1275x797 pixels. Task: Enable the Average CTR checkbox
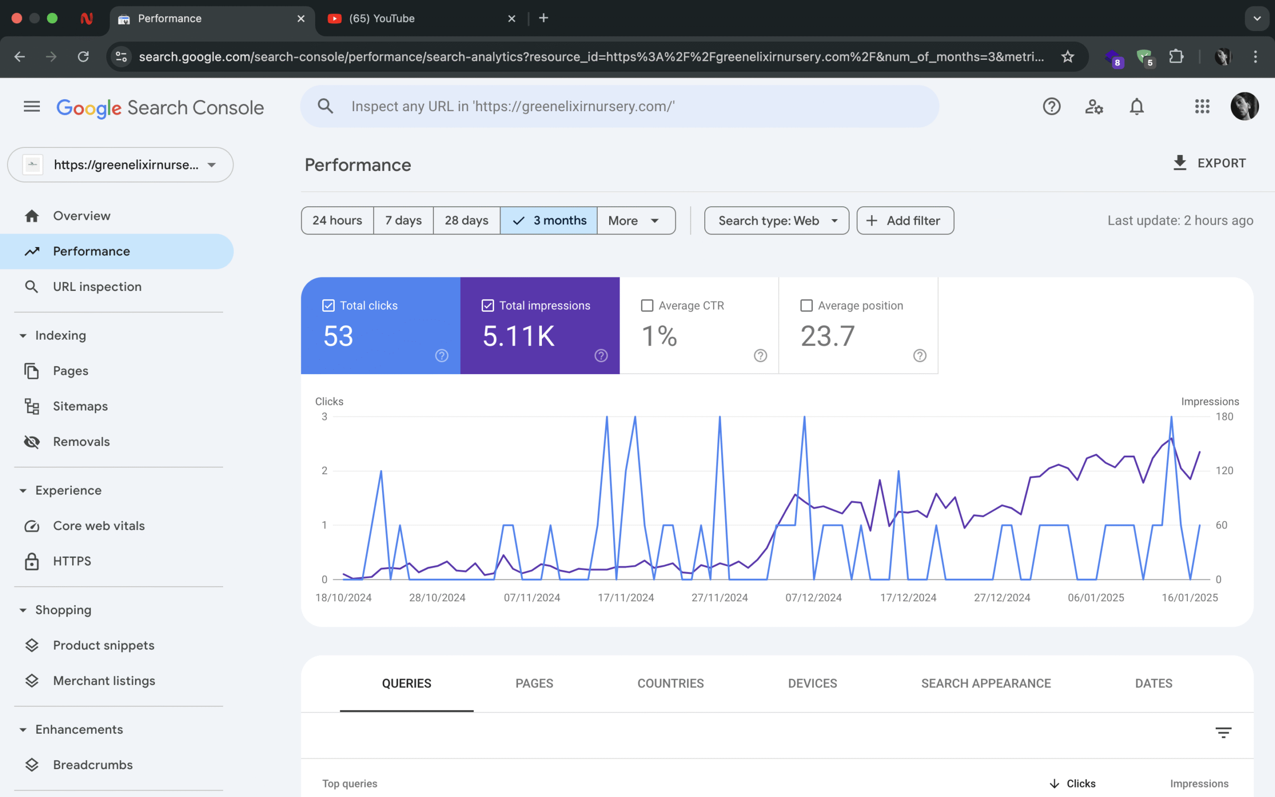[x=647, y=306]
